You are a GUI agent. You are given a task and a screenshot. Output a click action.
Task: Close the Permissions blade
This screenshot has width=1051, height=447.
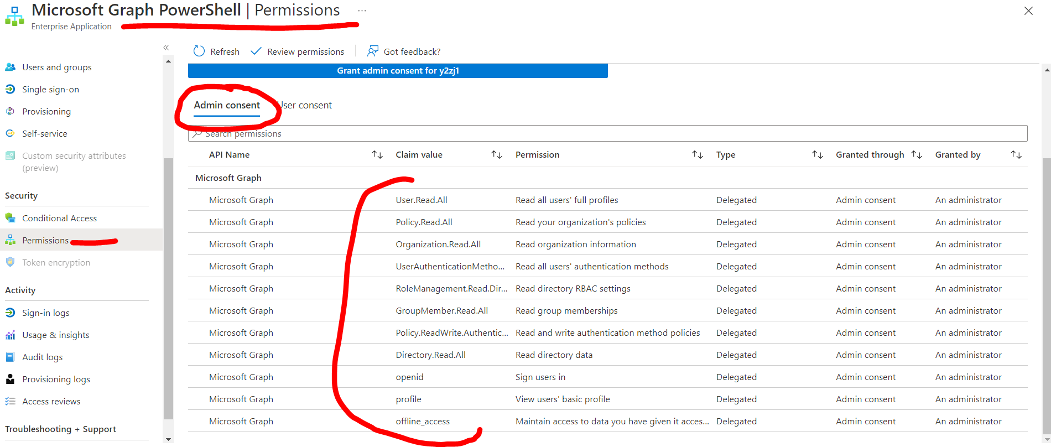[x=1028, y=11]
